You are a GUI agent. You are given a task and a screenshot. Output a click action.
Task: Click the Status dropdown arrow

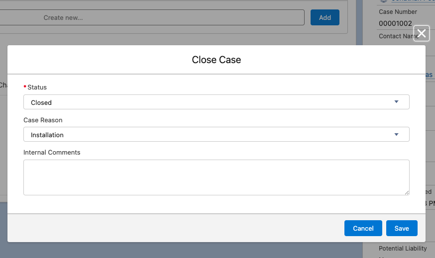tap(397, 102)
